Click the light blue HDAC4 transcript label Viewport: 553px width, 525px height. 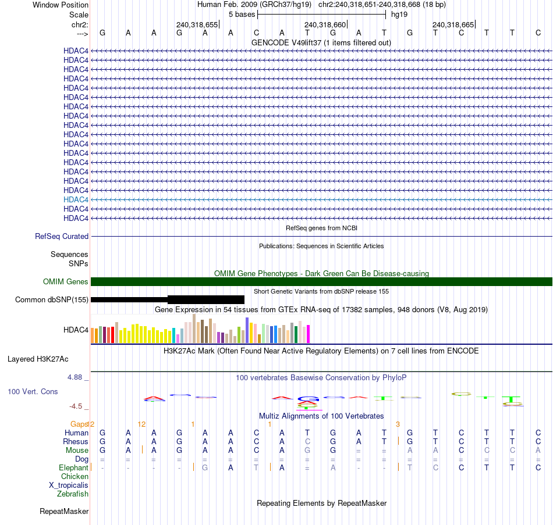76,199
